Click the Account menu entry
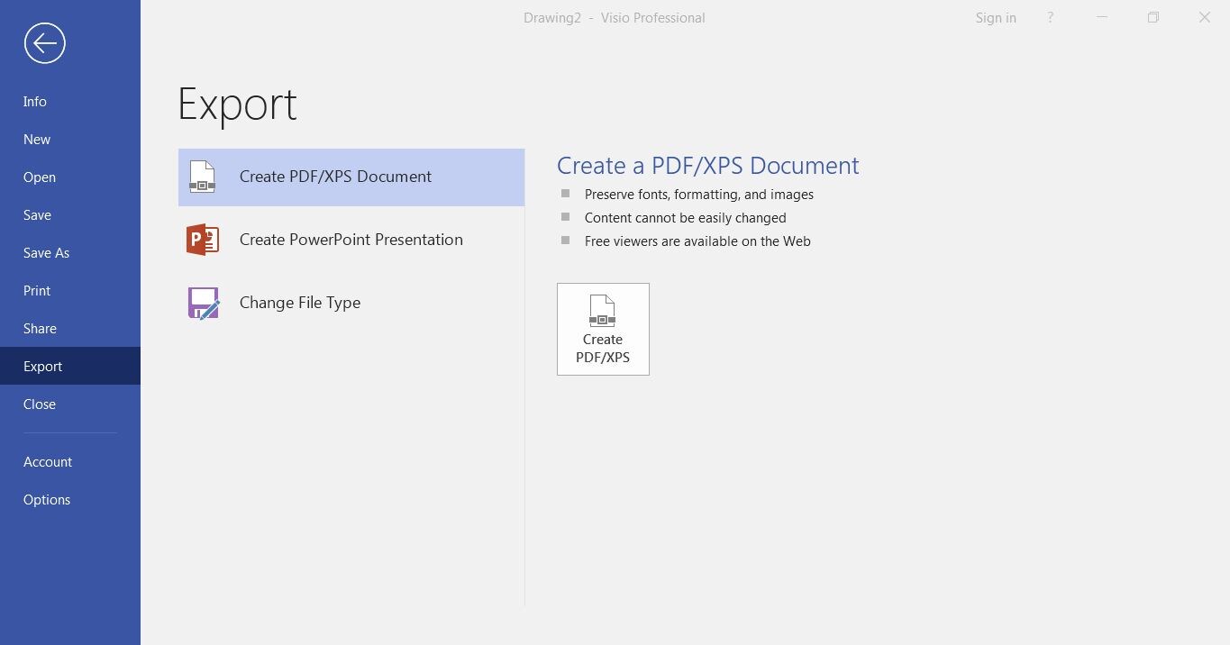1230x645 pixels. tap(47, 461)
